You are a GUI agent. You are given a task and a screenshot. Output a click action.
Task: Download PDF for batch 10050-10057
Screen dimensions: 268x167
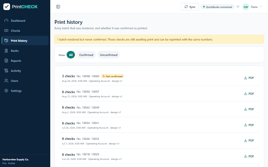249,94
